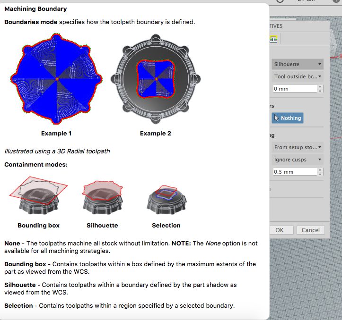This screenshot has width=342, height=320.
Task: Open the Ignore cusps dropdown
Action: point(297,160)
